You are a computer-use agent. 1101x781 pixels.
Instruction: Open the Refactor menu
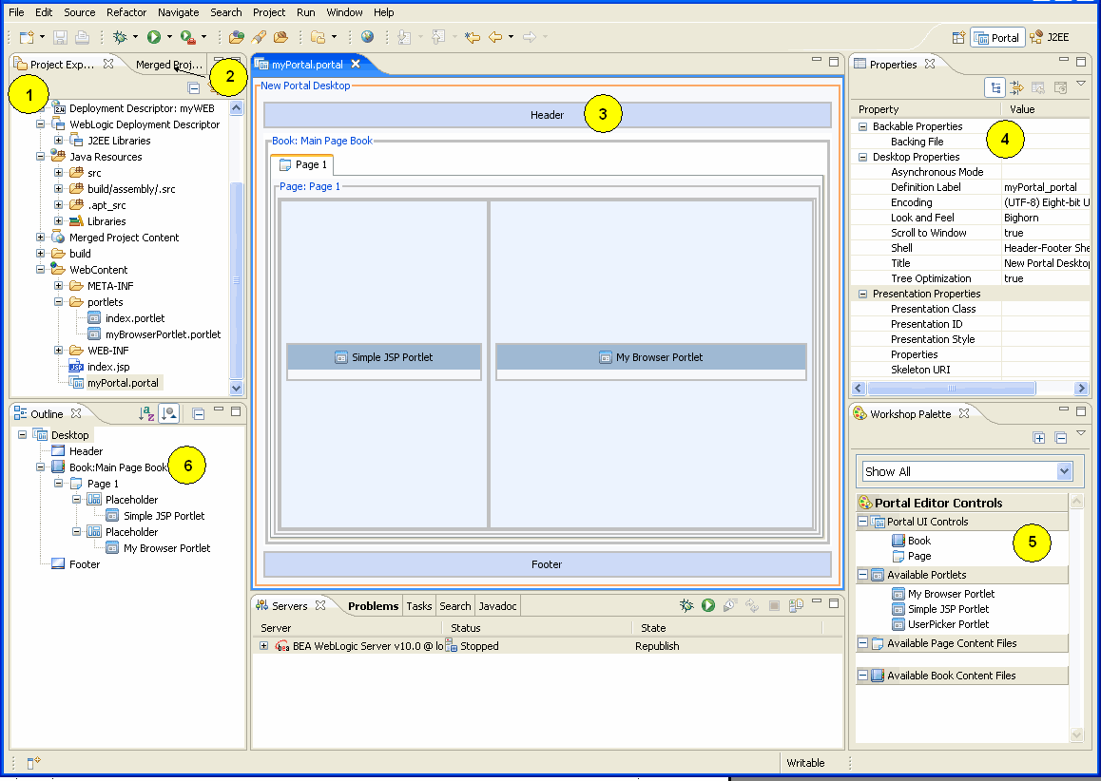(126, 12)
